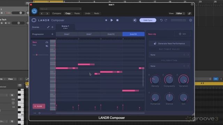
Task: Click the Variation knob
Action: pyautogui.click(x=184, y=80)
